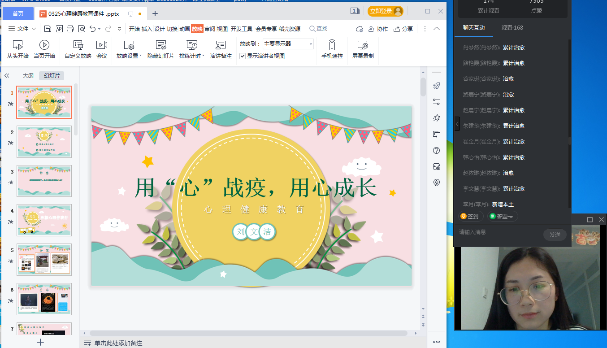This screenshot has height=348, width=607.
Task: Expand 放映设置 dropdown arrow
Action: tap(140, 56)
